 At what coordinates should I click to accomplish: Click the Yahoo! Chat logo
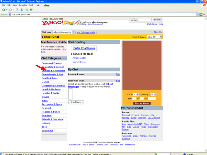click(61, 23)
